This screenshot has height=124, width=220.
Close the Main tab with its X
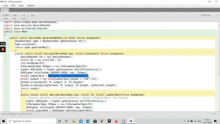point(7,10)
